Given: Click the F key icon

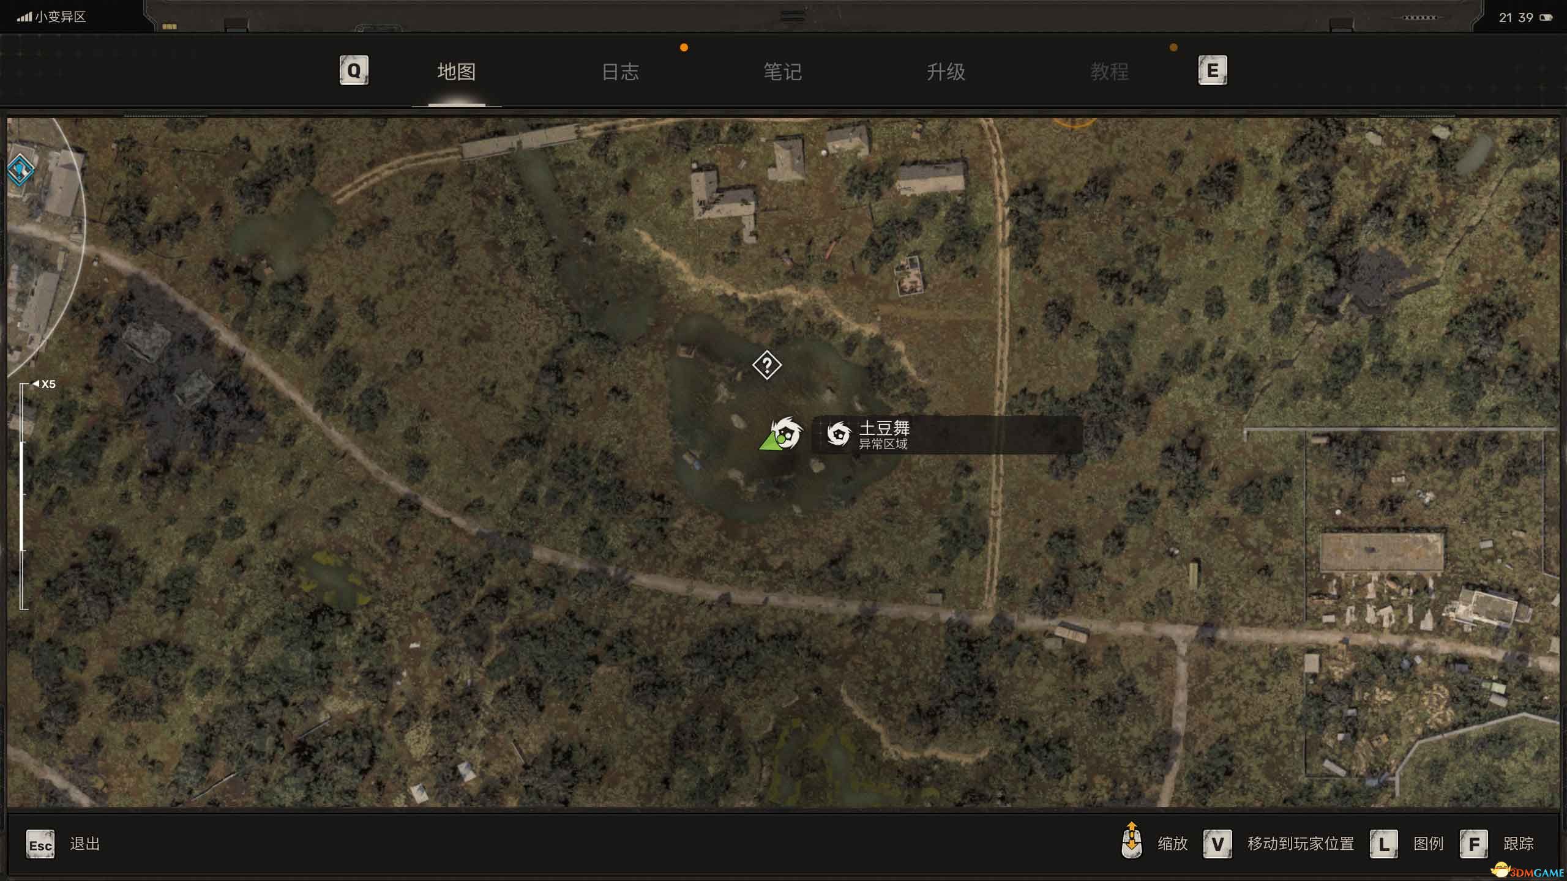Looking at the screenshot, I should 1474,844.
